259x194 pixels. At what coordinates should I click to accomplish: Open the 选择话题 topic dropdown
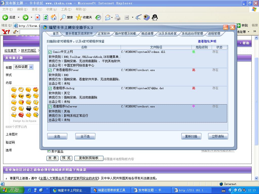click(x=23, y=67)
